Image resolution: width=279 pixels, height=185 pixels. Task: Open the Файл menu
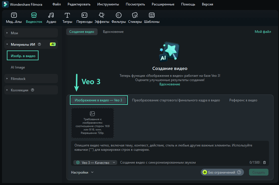pyautogui.click(x=56, y=4)
